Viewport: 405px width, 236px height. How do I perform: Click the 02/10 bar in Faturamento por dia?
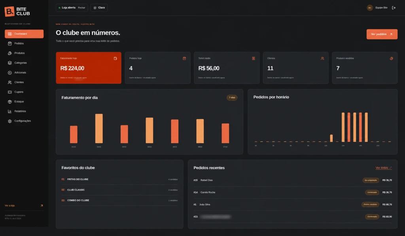pos(99,128)
